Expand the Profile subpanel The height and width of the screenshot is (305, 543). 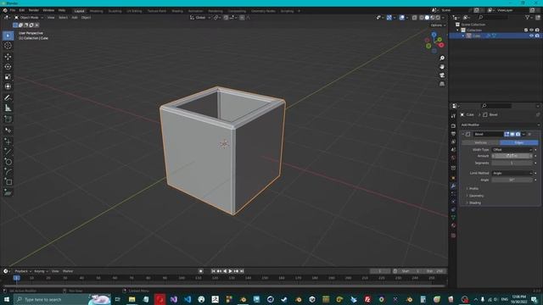pyautogui.click(x=473, y=188)
